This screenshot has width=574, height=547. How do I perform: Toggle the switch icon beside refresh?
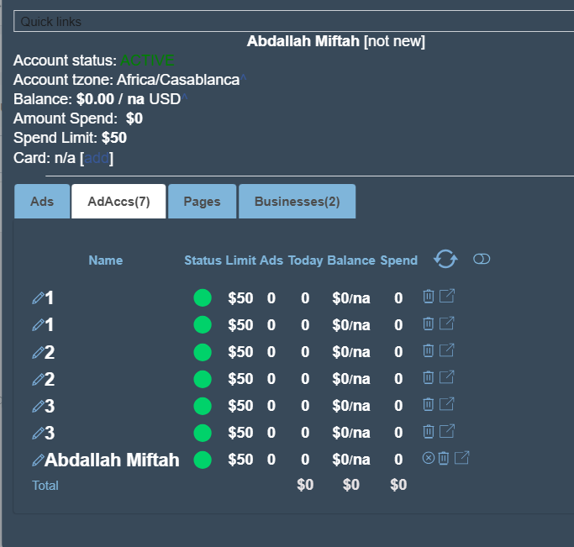tap(482, 260)
